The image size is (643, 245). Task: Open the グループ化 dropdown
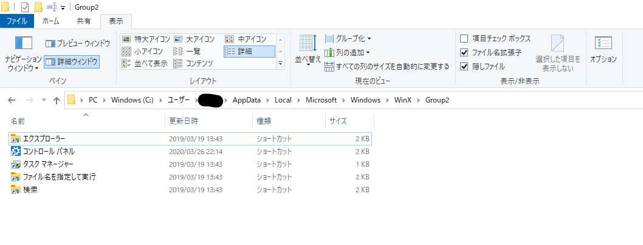pyautogui.click(x=348, y=39)
